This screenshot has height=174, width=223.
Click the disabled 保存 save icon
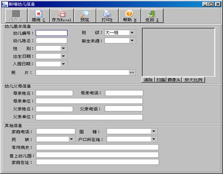pos(16,14)
